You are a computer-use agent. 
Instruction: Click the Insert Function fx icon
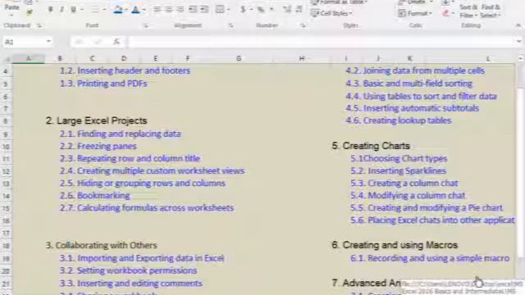pos(116,42)
